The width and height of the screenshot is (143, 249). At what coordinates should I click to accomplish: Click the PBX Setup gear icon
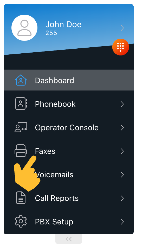coord(21,221)
